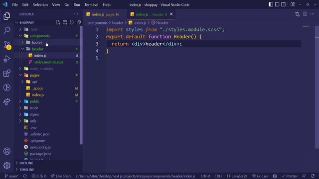The image size is (319, 179).
Task: Click the explorer vertical scrollbar
Action: point(81,85)
